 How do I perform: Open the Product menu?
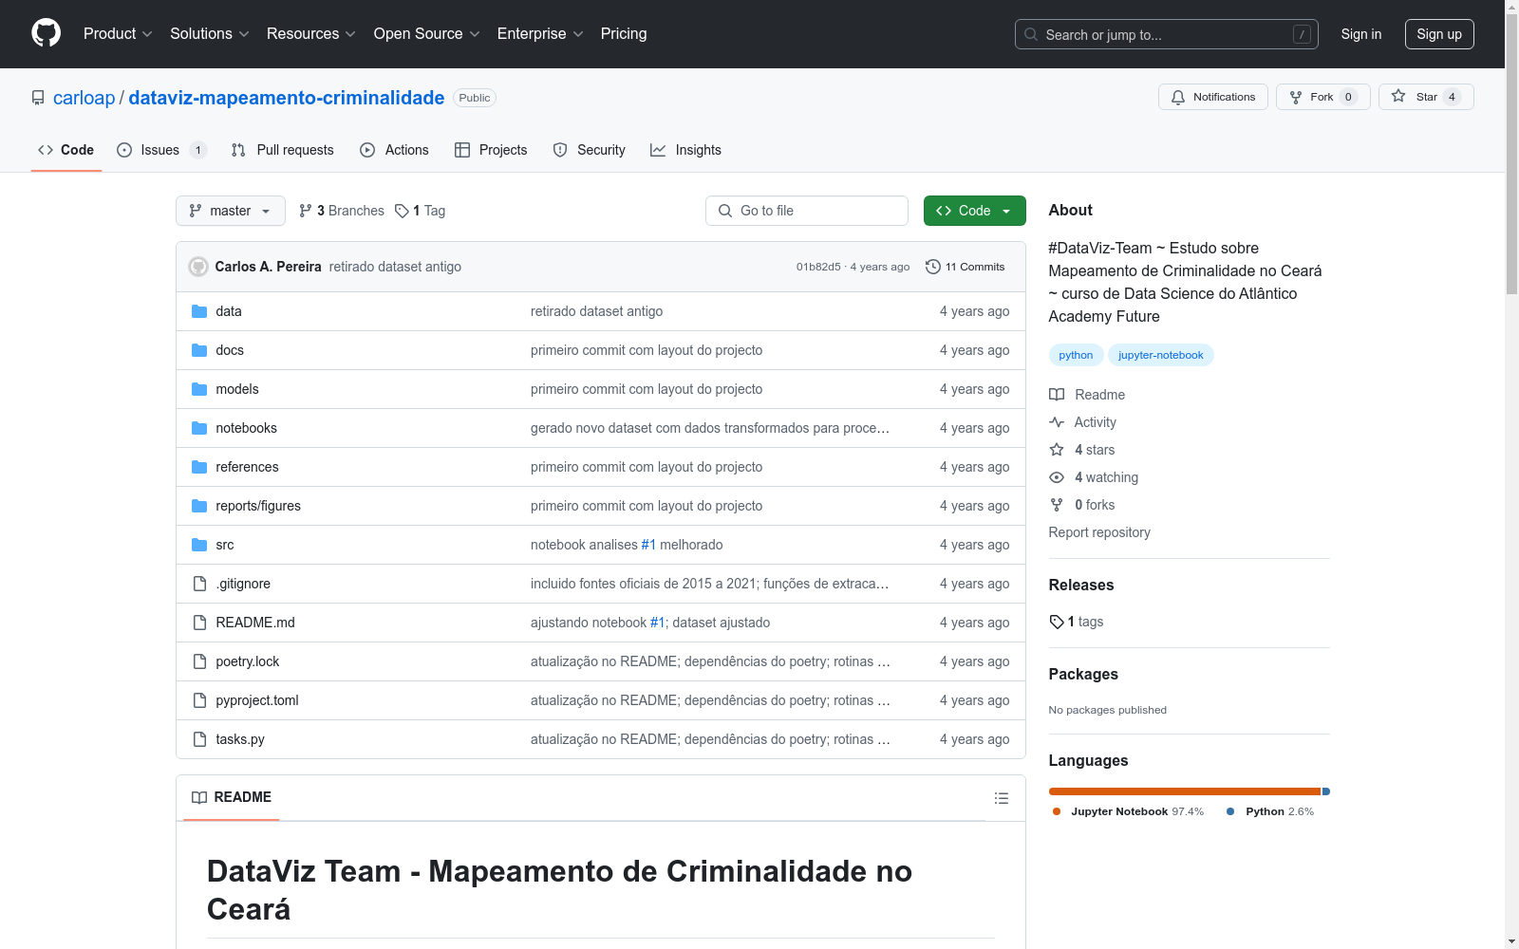(x=118, y=34)
